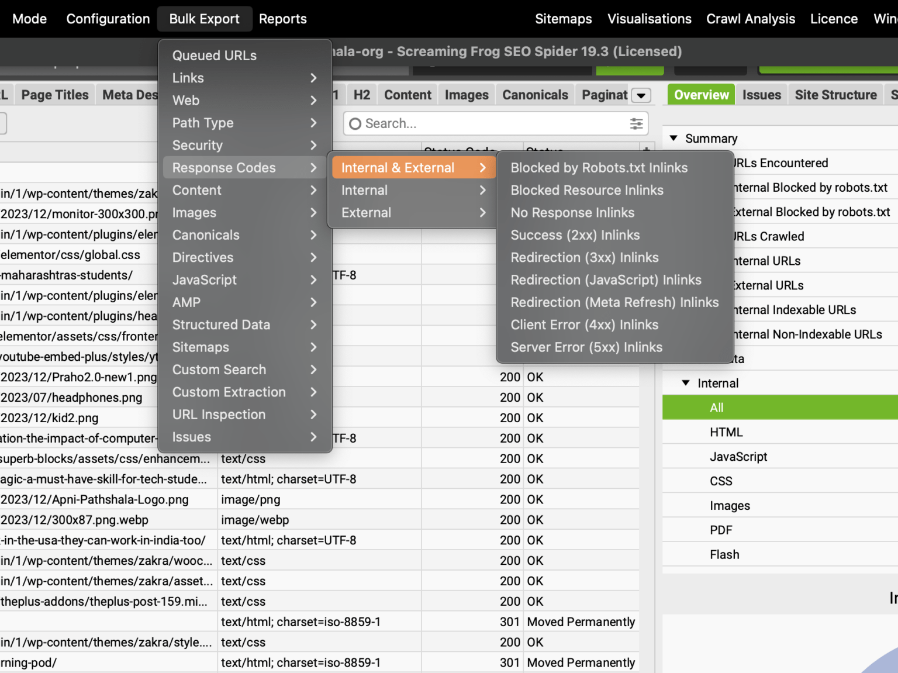This screenshot has height=673, width=898.
Task: Choose No Response Inlinks
Action: [x=614, y=212]
